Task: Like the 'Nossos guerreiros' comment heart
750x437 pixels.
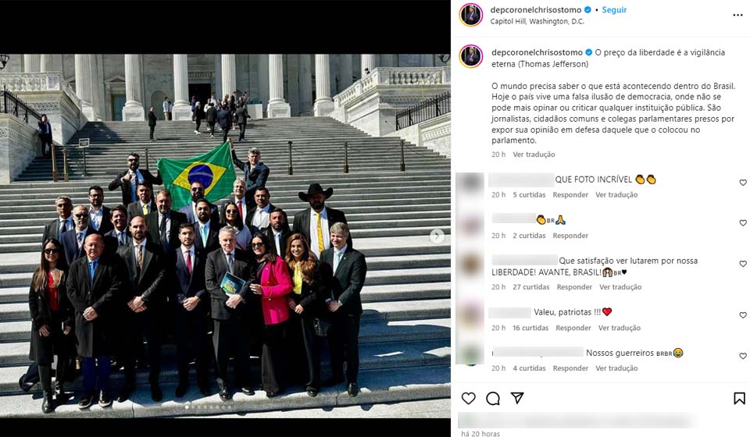Action: (x=743, y=356)
